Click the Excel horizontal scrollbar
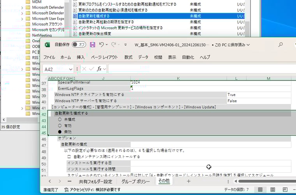 point(267,181)
